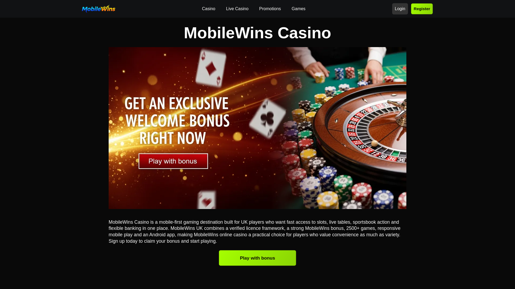
Task: Click the ball on the roulette wheel
Action: (x=374, y=143)
